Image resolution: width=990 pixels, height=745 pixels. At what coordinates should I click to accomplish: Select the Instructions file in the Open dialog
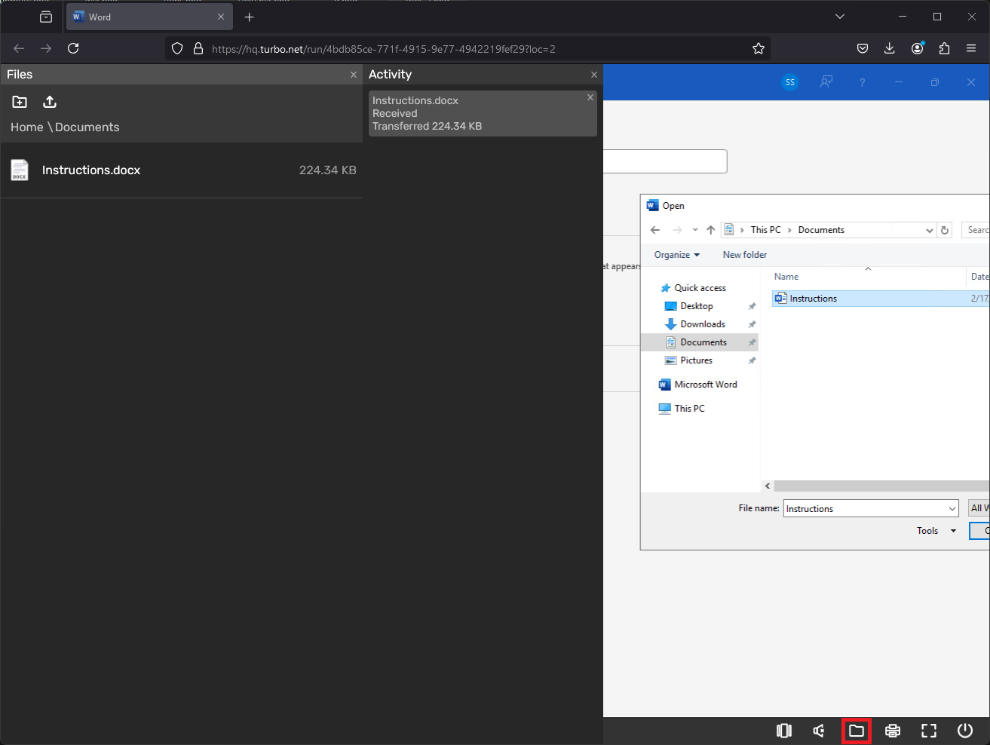coord(813,298)
